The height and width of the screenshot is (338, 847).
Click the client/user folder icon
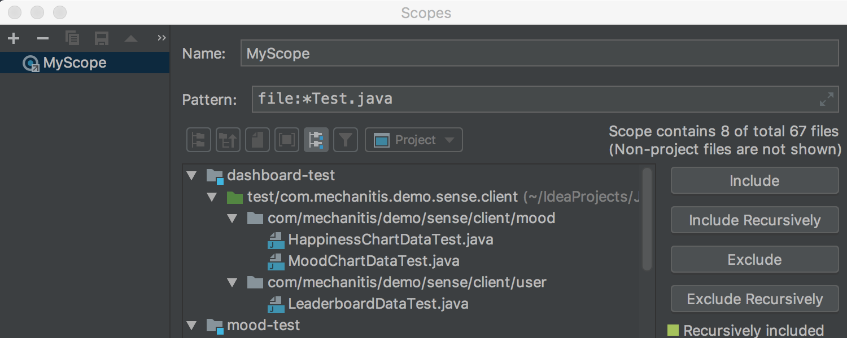point(255,282)
